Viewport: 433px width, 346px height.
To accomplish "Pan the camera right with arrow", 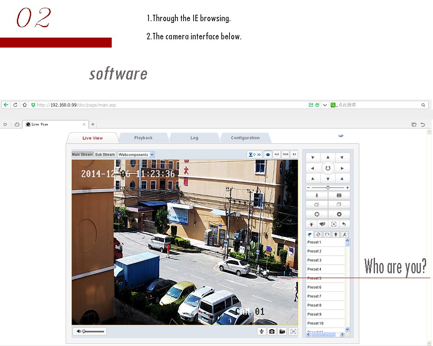I will (342, 168).
